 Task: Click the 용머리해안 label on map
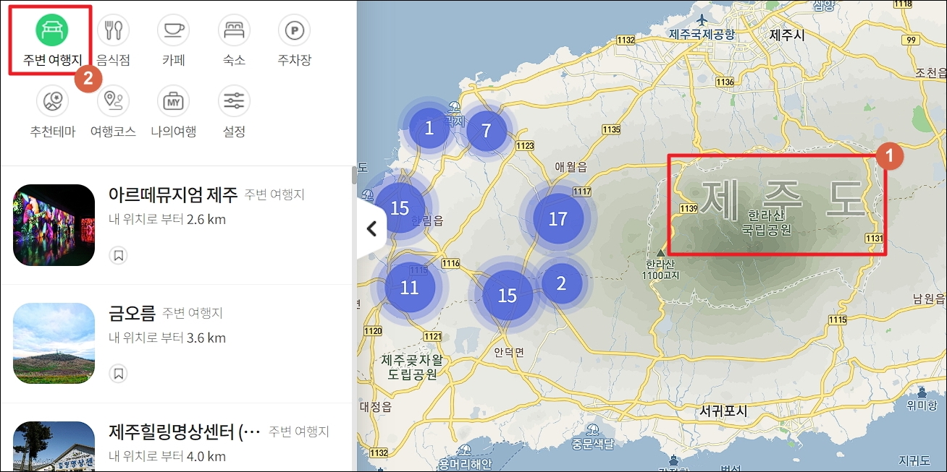(466, 464)
